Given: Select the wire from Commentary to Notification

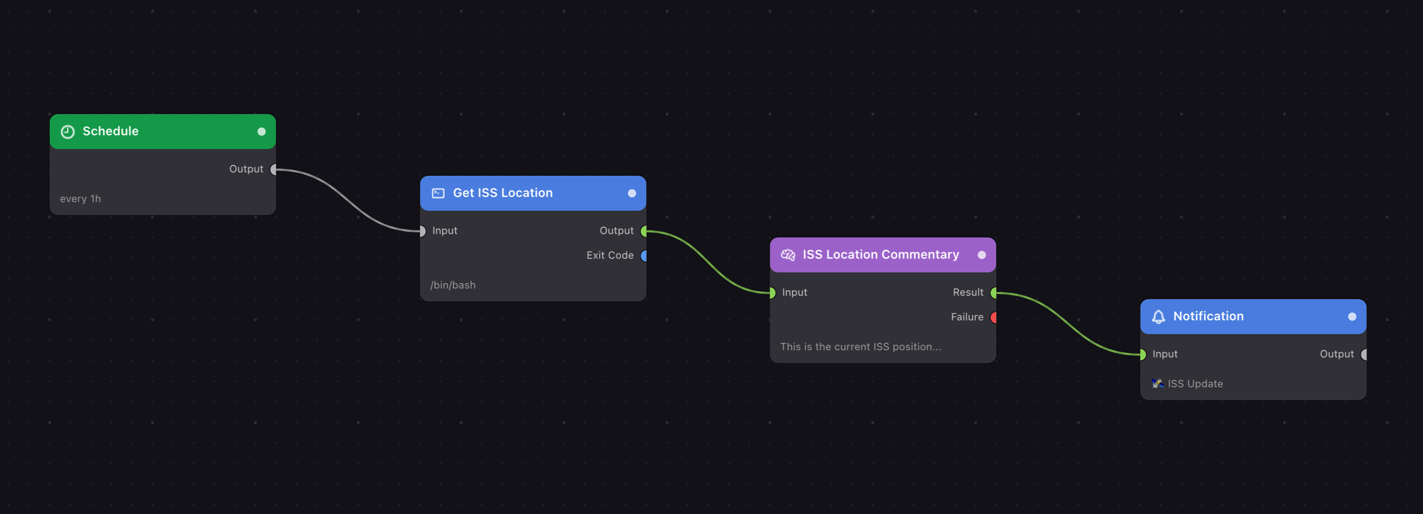Looking at the screenshot, I should (1069, 324).
